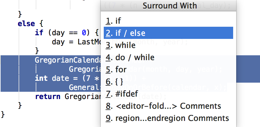The width and height of the screenshot is (260, 127).
Task: Select the "1. if" surround option
Action: (x=114, y=21)
